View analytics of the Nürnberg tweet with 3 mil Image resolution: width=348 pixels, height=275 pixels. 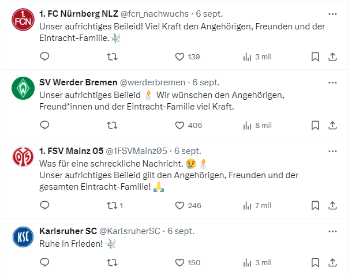pyautogui.click(x=257, y=56)
